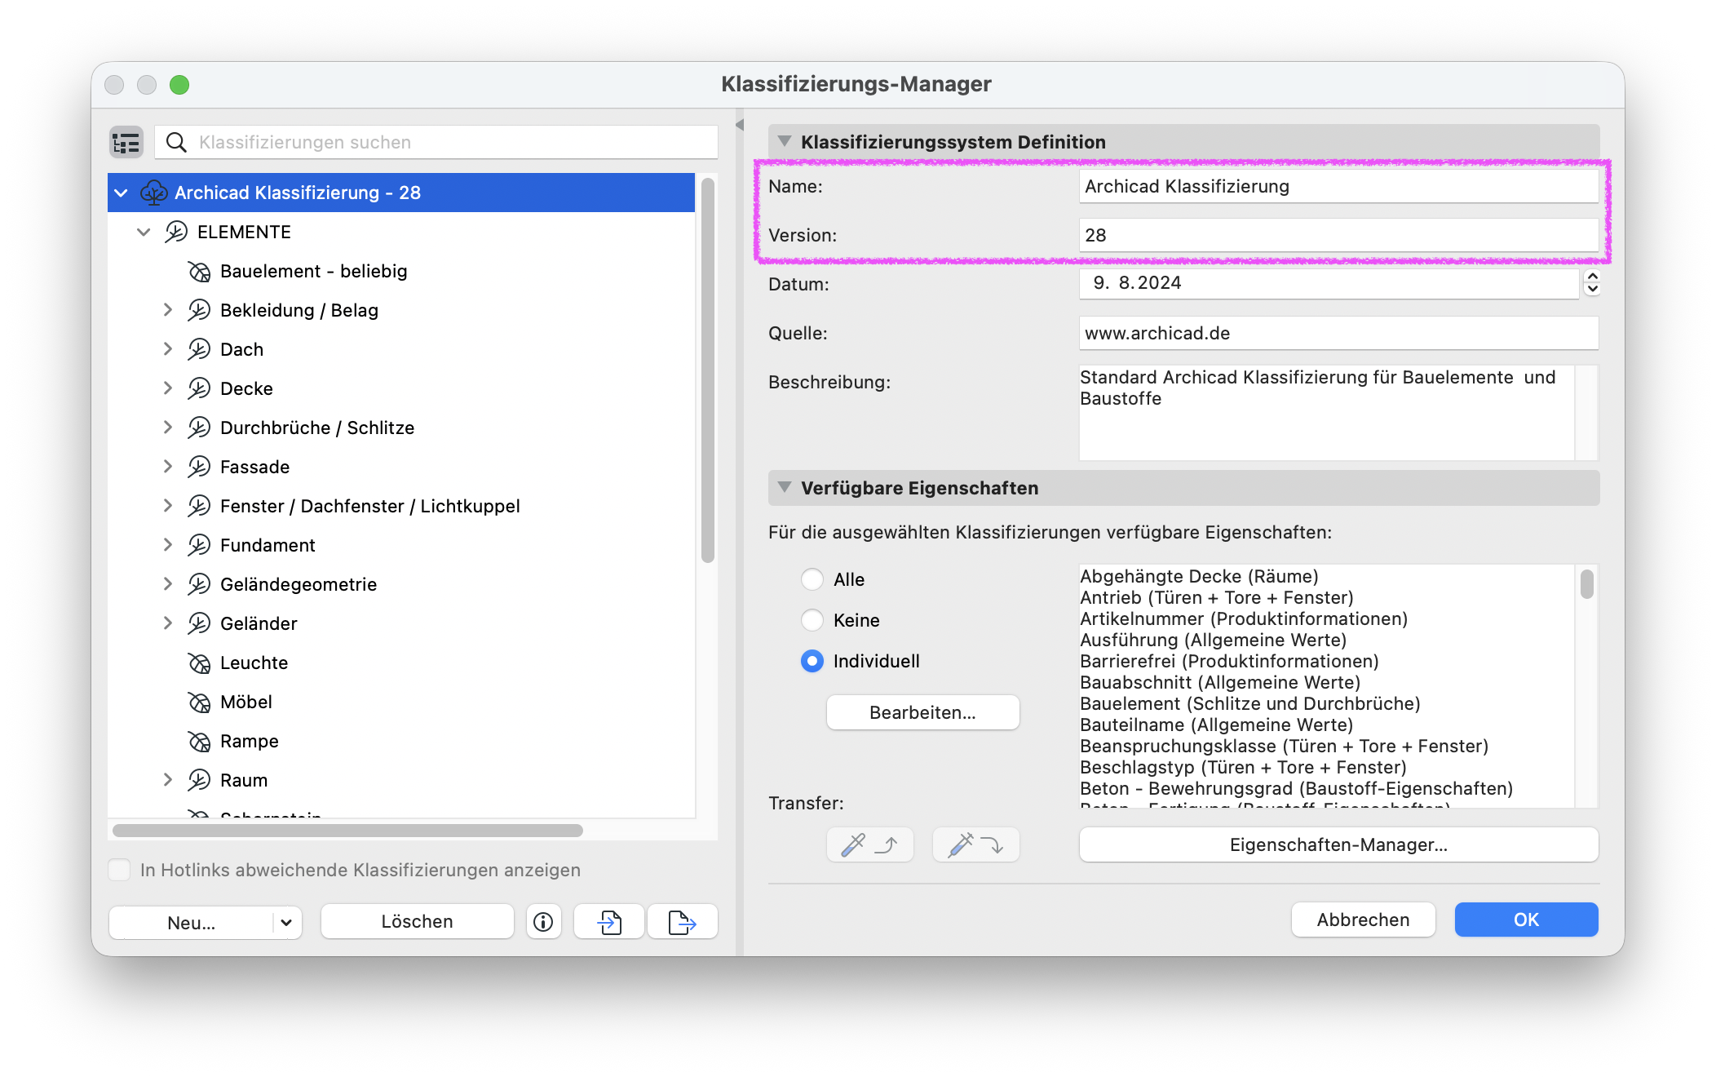Click the Durchbrüche / Schlitze icon
This screenshot has width=1716, height=1077.
[199, 428]
